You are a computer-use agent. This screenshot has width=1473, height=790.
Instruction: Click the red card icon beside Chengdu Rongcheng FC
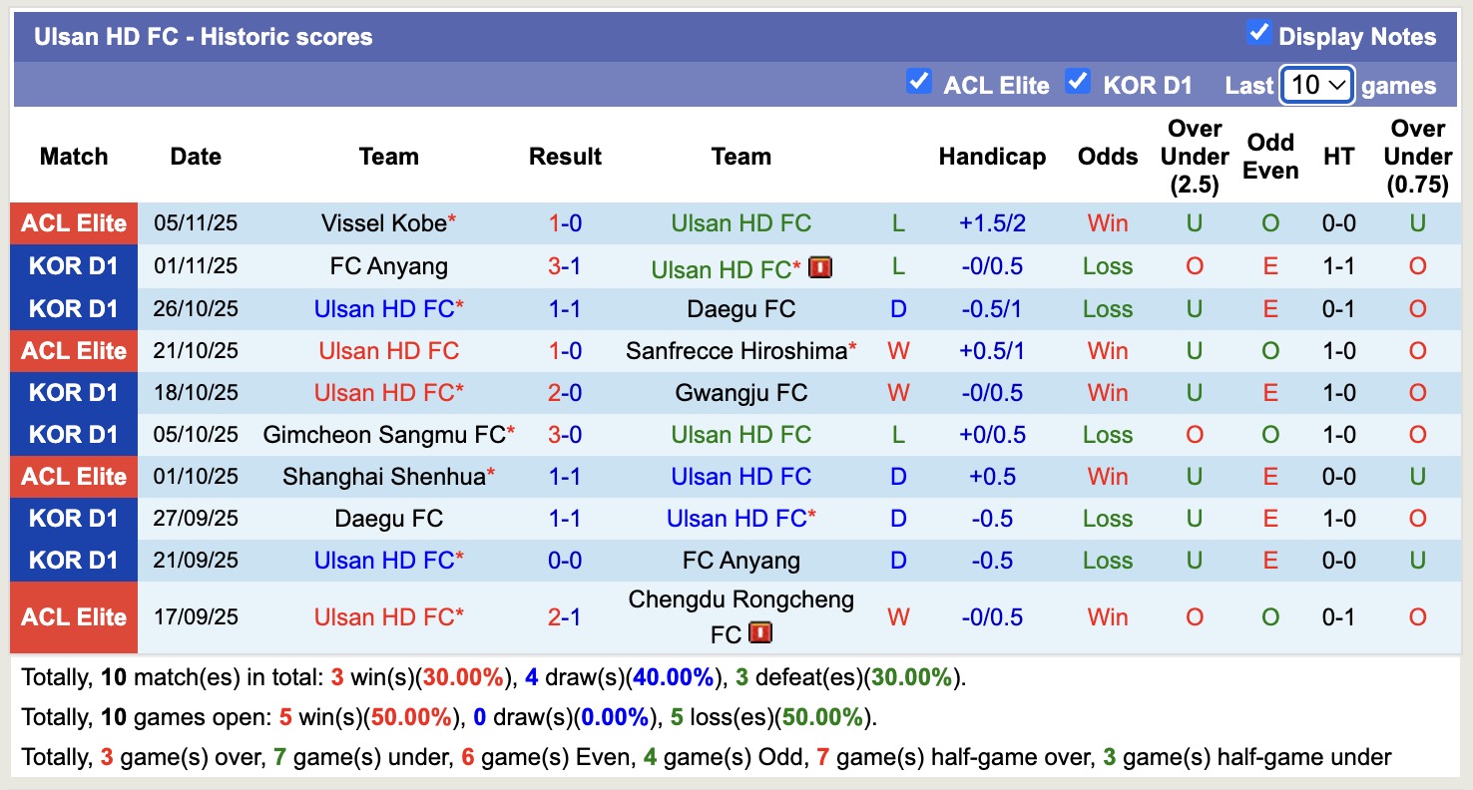[x=759, y=632]
